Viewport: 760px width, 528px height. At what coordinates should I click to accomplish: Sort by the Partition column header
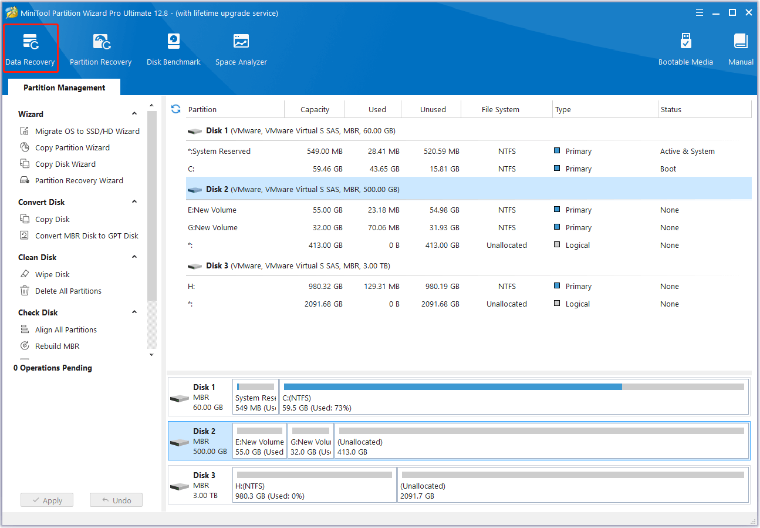click(x=235, y=109)
